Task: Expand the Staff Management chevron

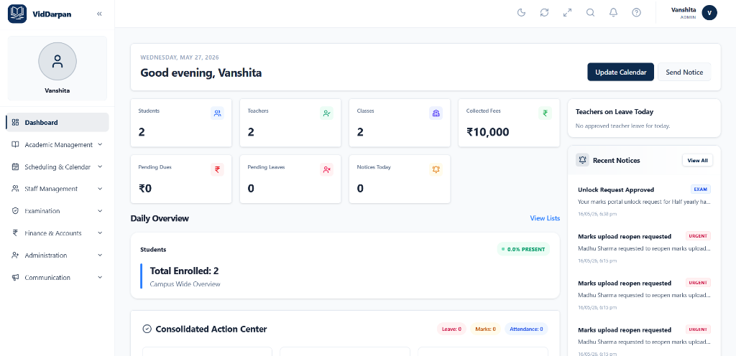Action: click(100, 189)
